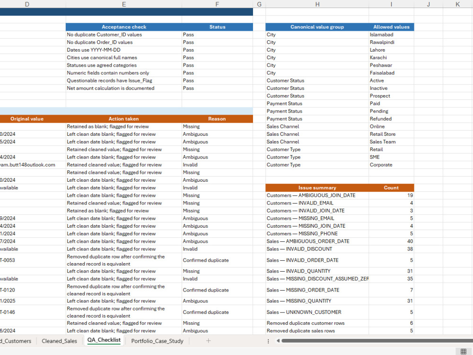
Task: Select 'Cities use canonical full names' cell
Action: [x=123, y=58]
